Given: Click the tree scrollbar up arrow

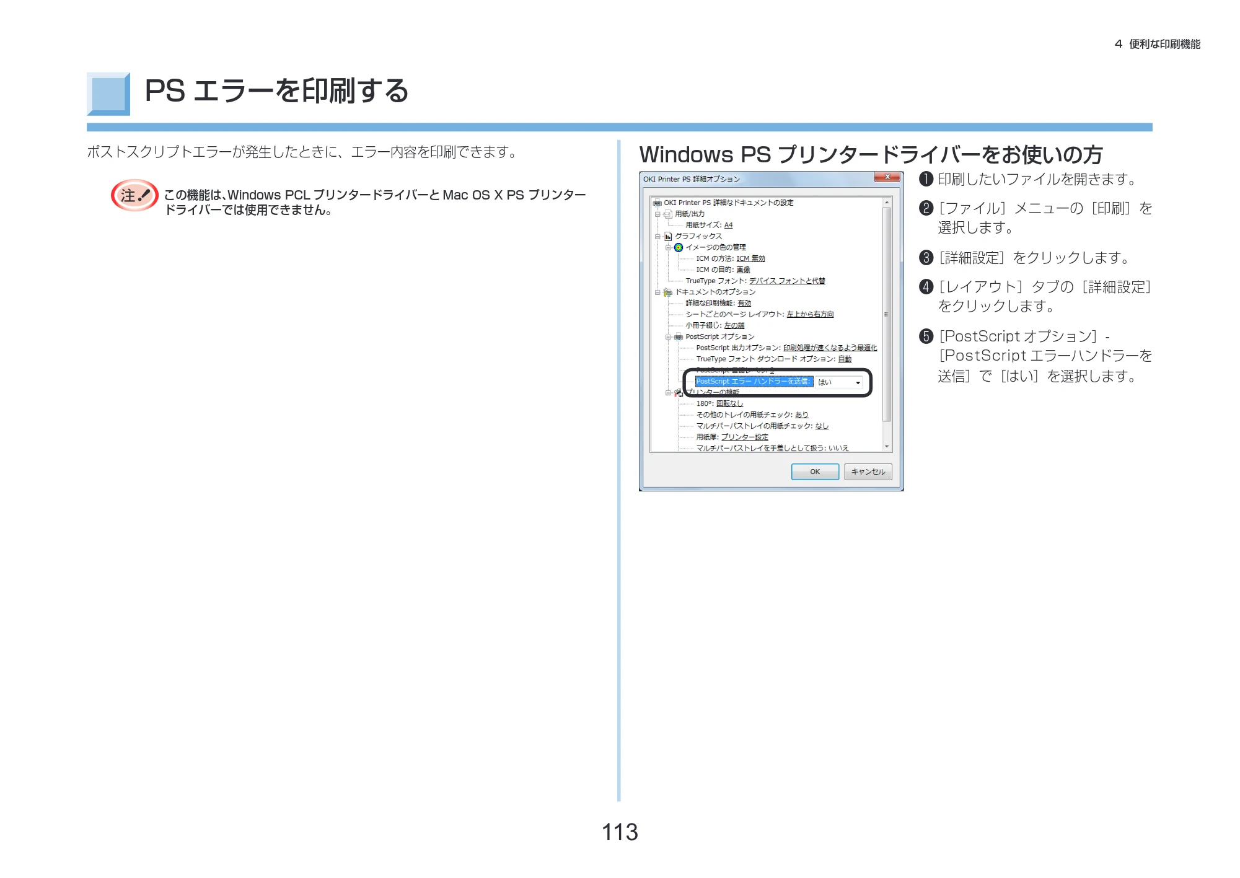Looking at the screenshot, I should (x=887, y=203).
